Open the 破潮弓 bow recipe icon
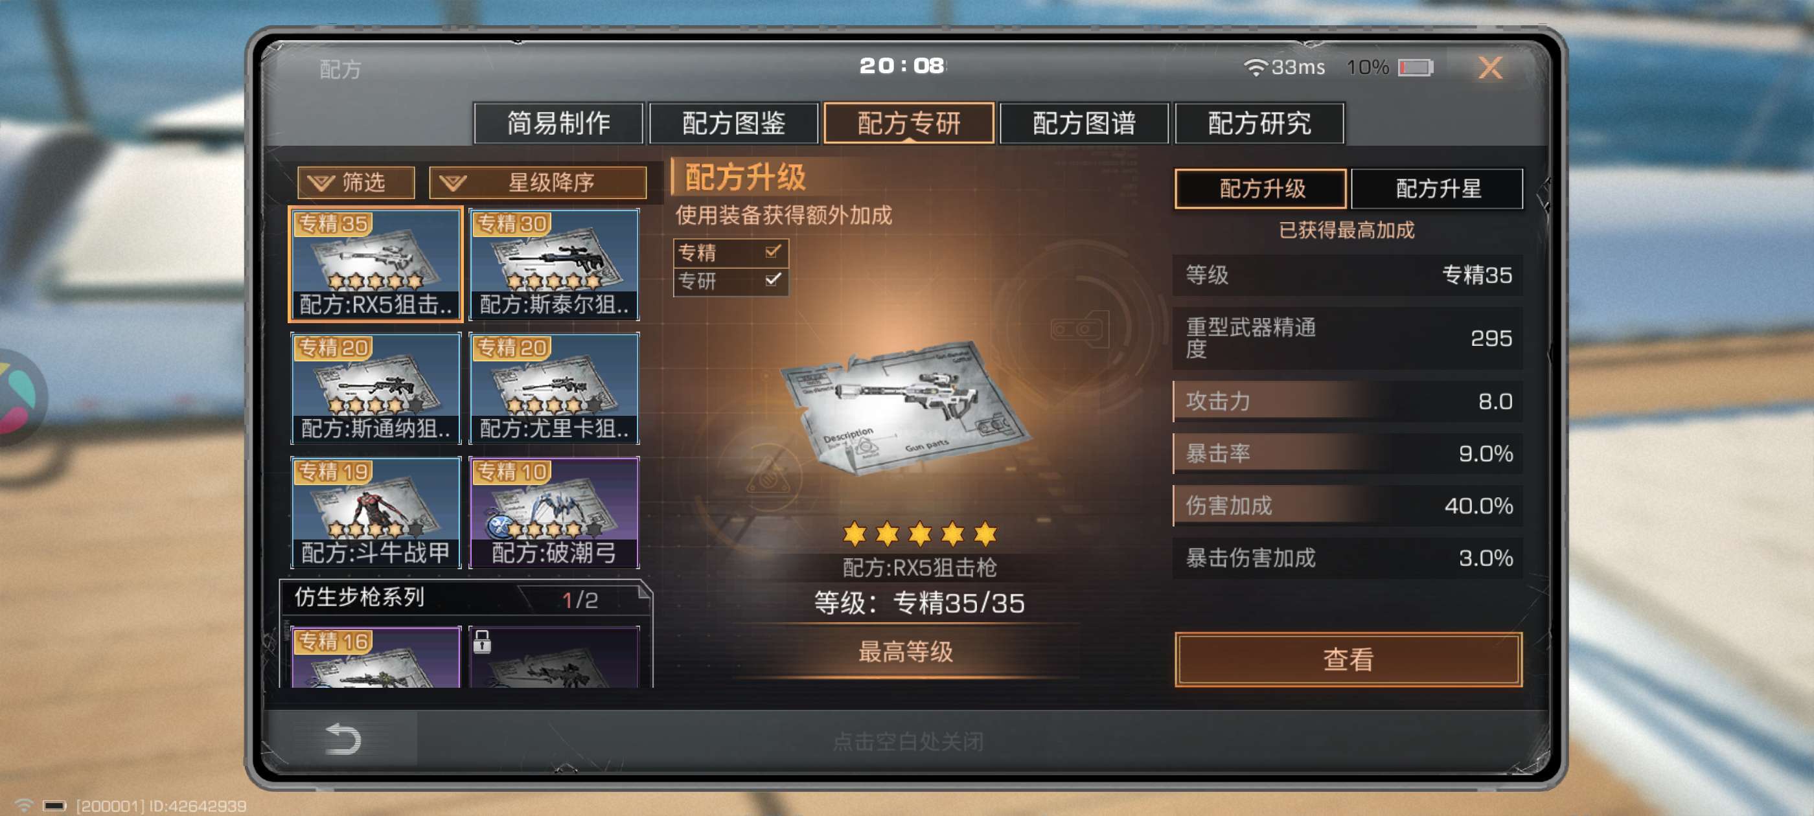This screenshot has height=816, width=1814. coord(554,512)
